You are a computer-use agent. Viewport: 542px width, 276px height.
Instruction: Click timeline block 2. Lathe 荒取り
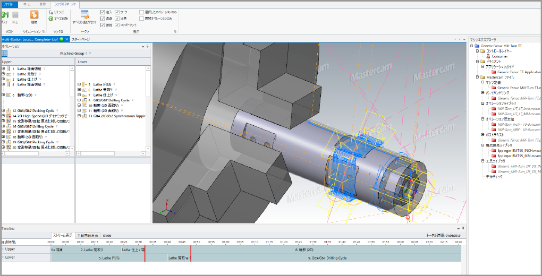point(91,249)
